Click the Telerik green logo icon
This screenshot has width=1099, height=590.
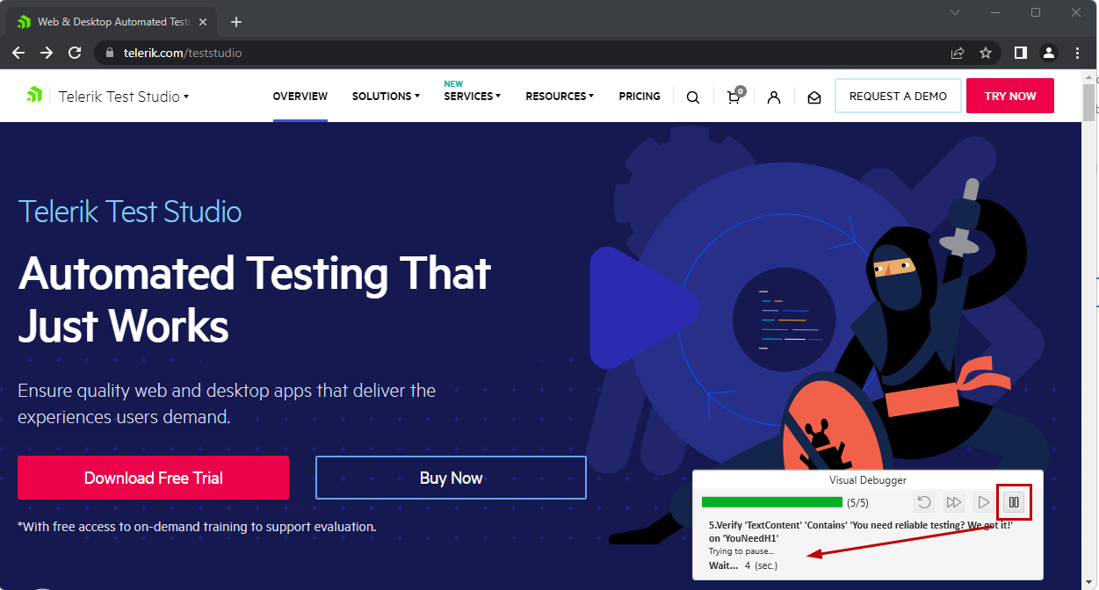point(34,95)
